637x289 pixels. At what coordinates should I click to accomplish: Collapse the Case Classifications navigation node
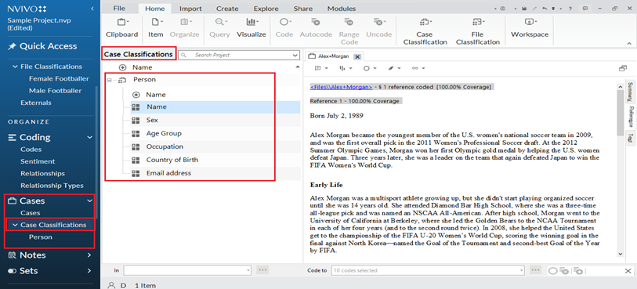[16, 225]
